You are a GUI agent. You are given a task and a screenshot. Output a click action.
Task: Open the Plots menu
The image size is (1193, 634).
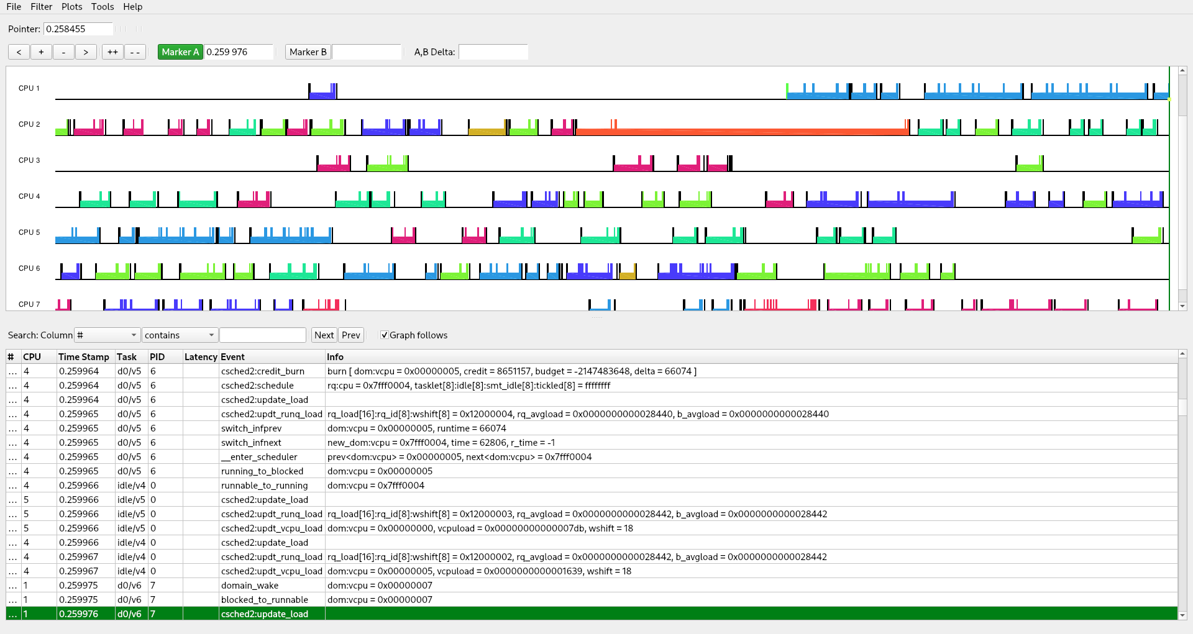pyautogui.click(x=71, y=7)
